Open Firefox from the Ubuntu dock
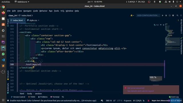This screenshot has width=183, height=103. [x=3, y=13]
